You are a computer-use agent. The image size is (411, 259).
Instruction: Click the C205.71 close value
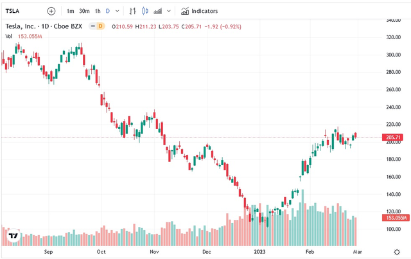tap(191, 26)
